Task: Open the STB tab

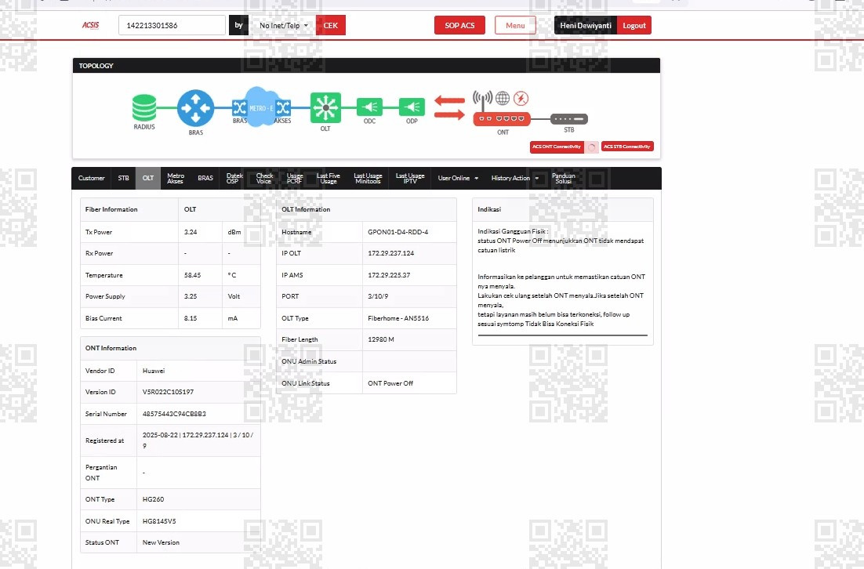Action: click(x=123, y=179)
